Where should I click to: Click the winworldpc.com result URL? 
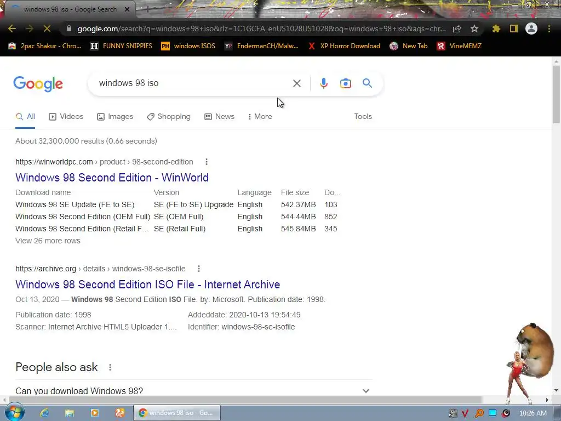[104, 162]
